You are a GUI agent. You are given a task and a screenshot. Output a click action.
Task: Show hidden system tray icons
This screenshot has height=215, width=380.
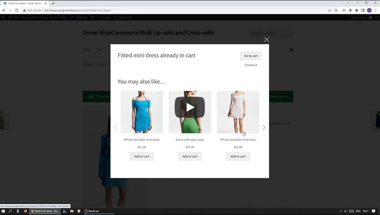point(341,211)
